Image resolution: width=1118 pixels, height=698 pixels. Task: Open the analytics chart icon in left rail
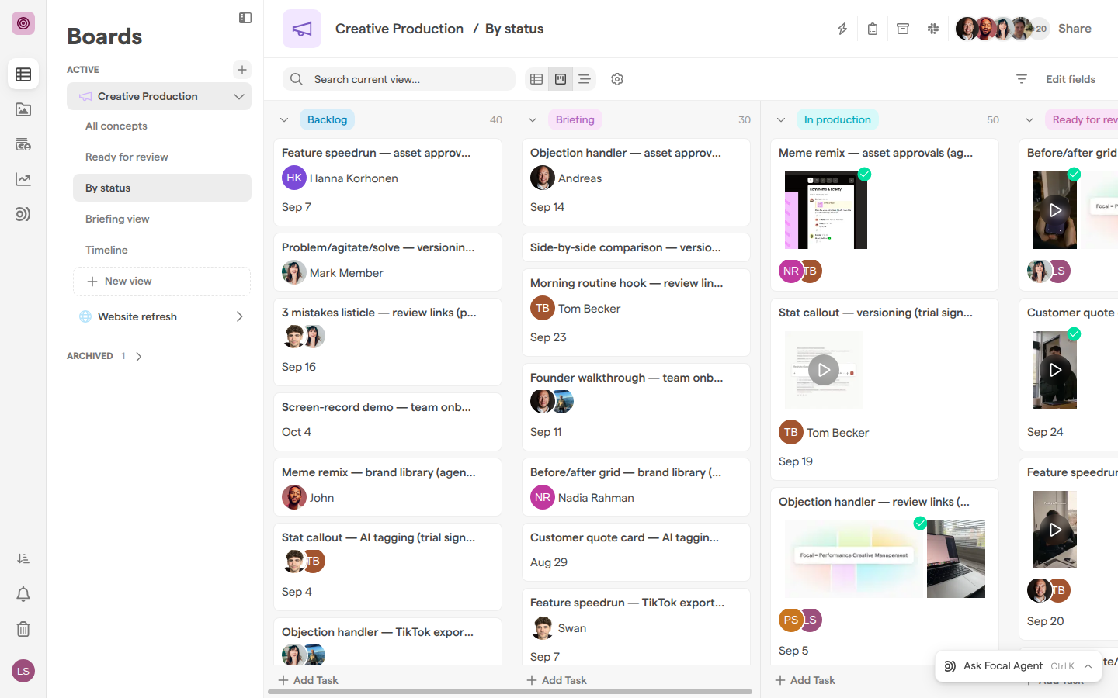tap(23, 179)
